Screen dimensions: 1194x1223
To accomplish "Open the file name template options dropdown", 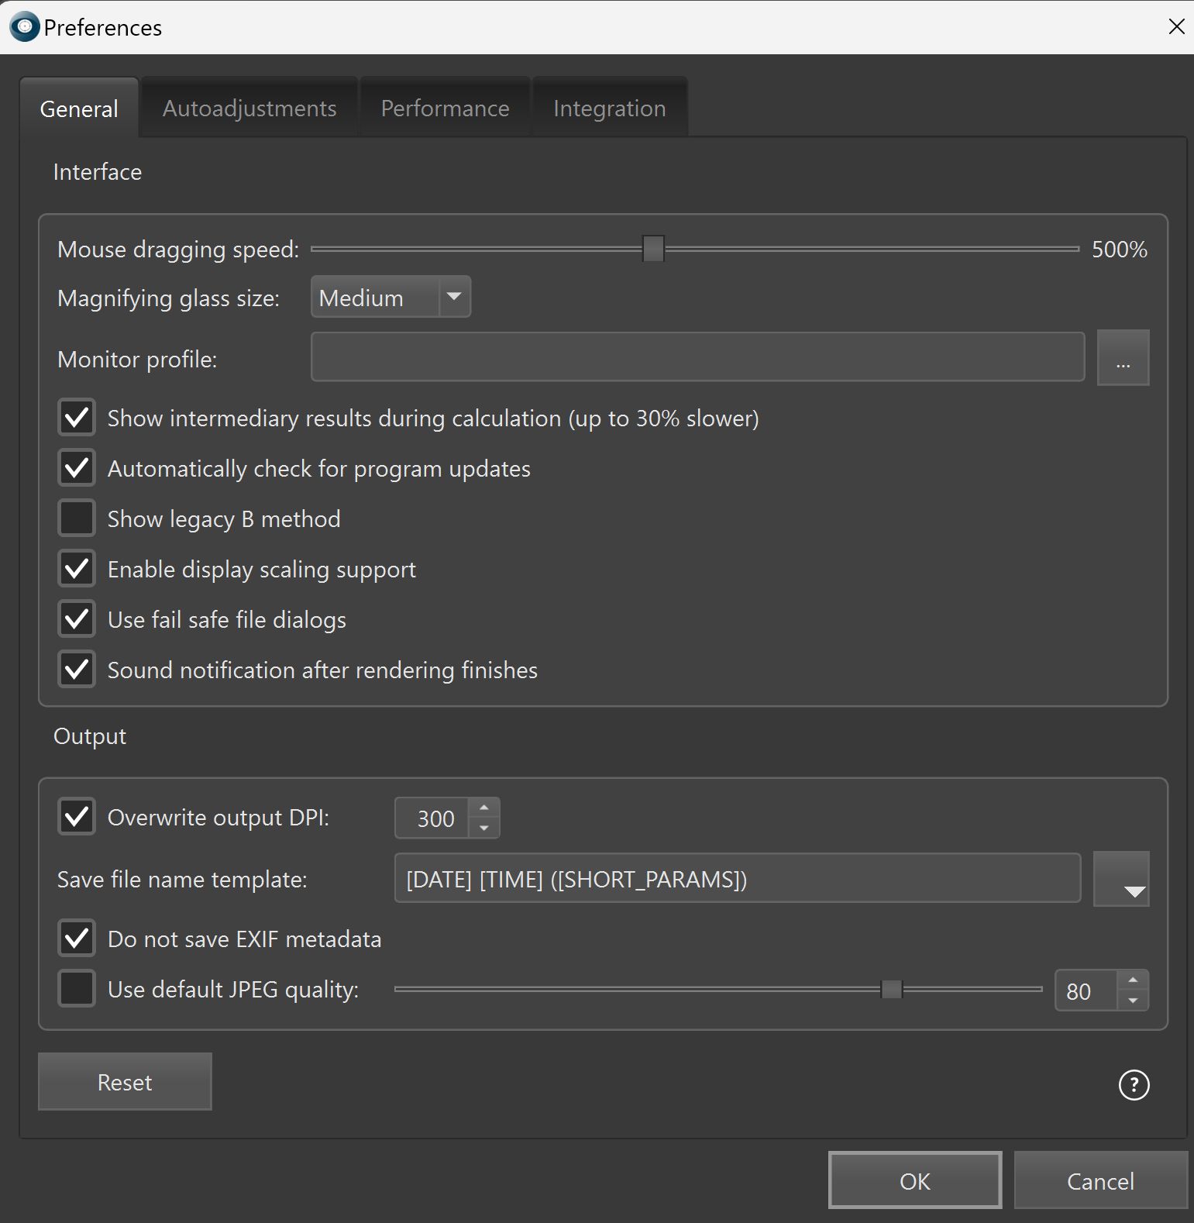I will (1121, 880).
